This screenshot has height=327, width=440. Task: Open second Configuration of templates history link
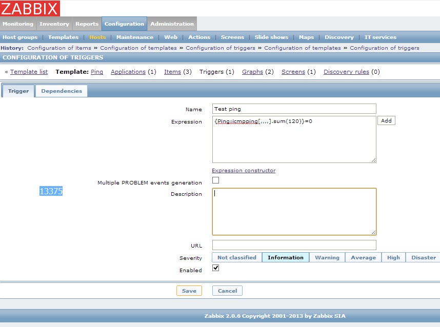tap(303, 48)
